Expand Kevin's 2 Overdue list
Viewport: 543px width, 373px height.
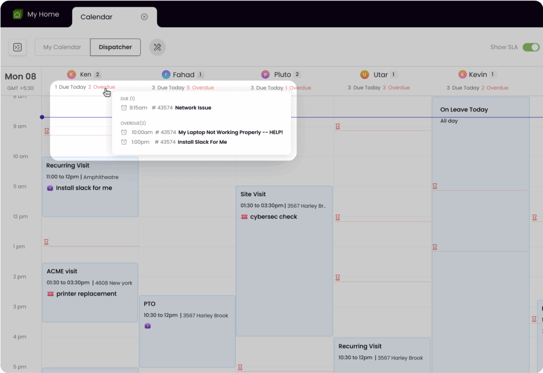[x=495, y=88]
